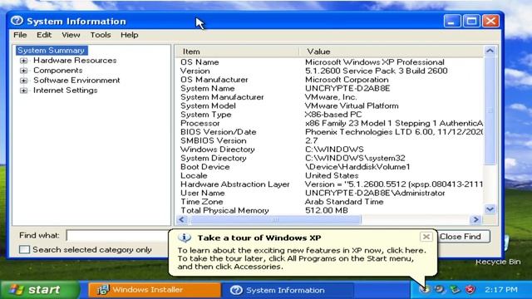Open the tour tray icon under the balloon

pos(424,290)
